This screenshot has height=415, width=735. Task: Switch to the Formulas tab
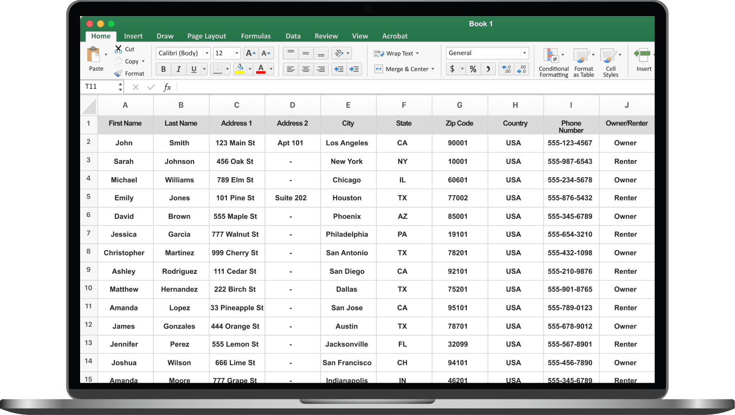256,36
